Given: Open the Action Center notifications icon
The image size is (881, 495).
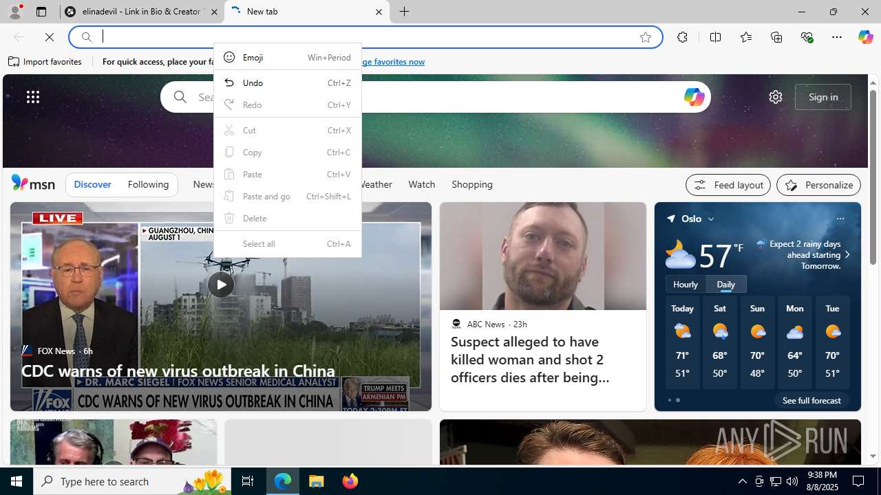Looking at the screenshot, I should click(x=859, y=481).
